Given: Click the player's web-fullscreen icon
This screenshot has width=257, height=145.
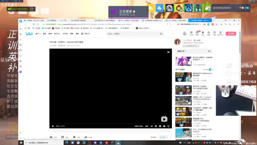Looking at the screenshot, I should coord(164,126).
